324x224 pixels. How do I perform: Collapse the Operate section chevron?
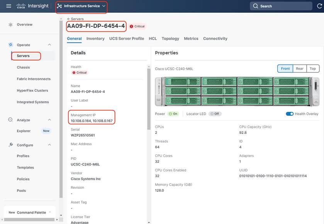(x=49, y=45)
